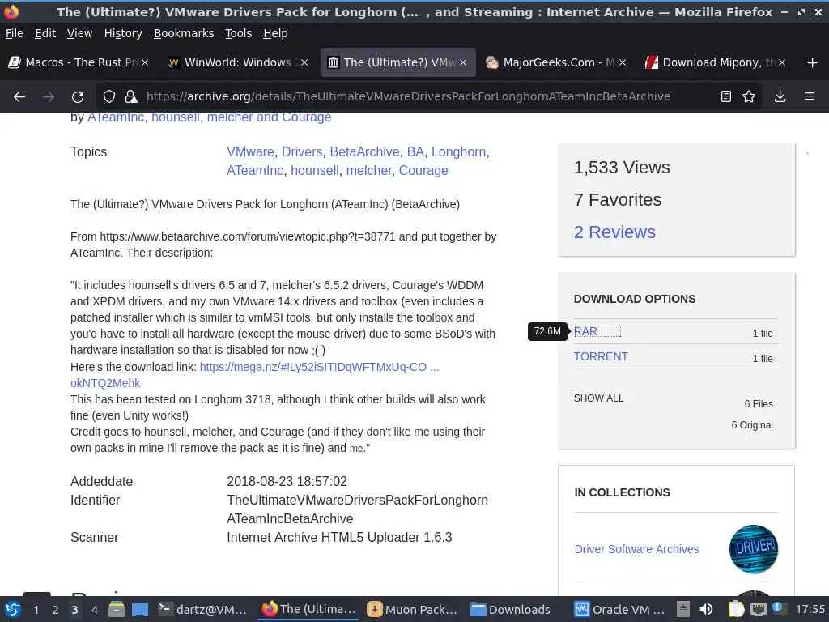Bookmark this page with the star icon
829x622 pixels.
point(749,96)
